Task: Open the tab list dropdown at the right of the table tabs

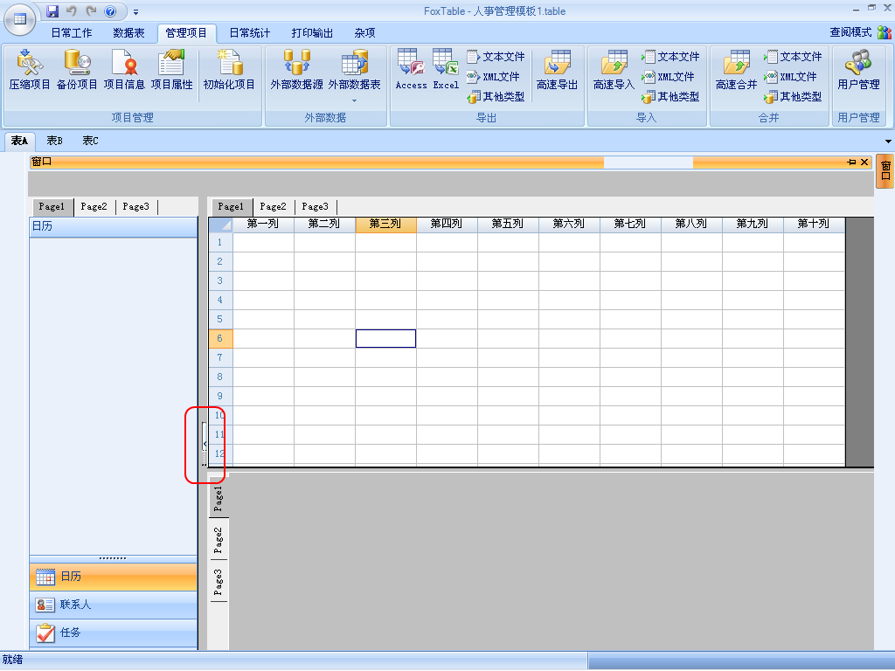Action: point(888,142)
